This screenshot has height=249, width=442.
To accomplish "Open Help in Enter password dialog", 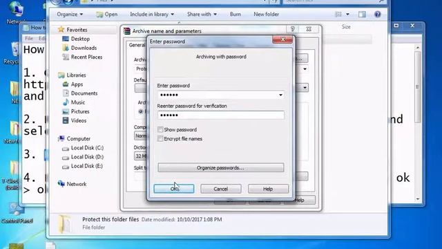I will 268,189.
